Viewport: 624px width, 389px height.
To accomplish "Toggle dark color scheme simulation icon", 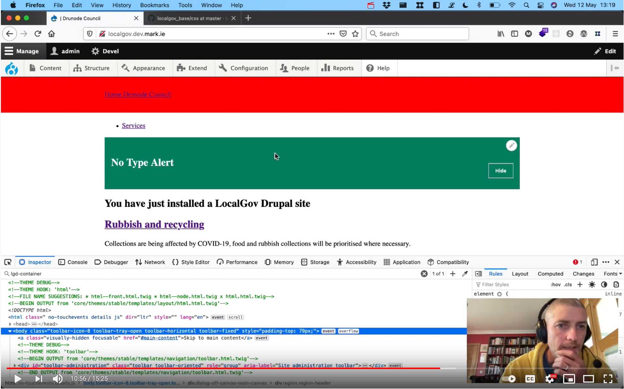I will [604, 285].
